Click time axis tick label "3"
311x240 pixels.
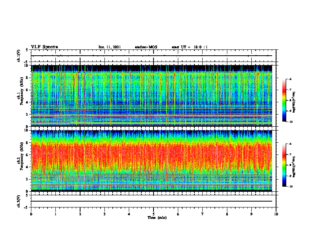104,214
